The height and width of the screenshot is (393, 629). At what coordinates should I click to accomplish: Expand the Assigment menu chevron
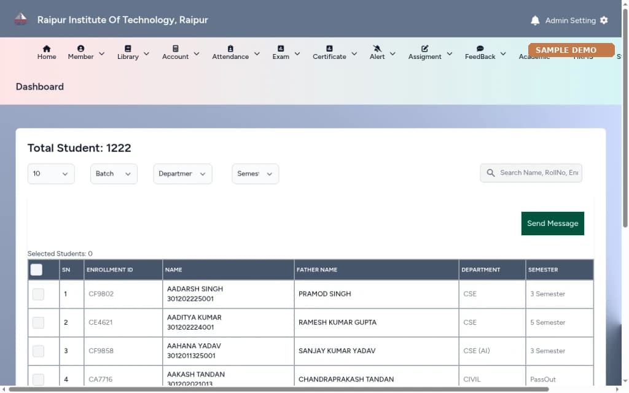(x=450, y=53)
